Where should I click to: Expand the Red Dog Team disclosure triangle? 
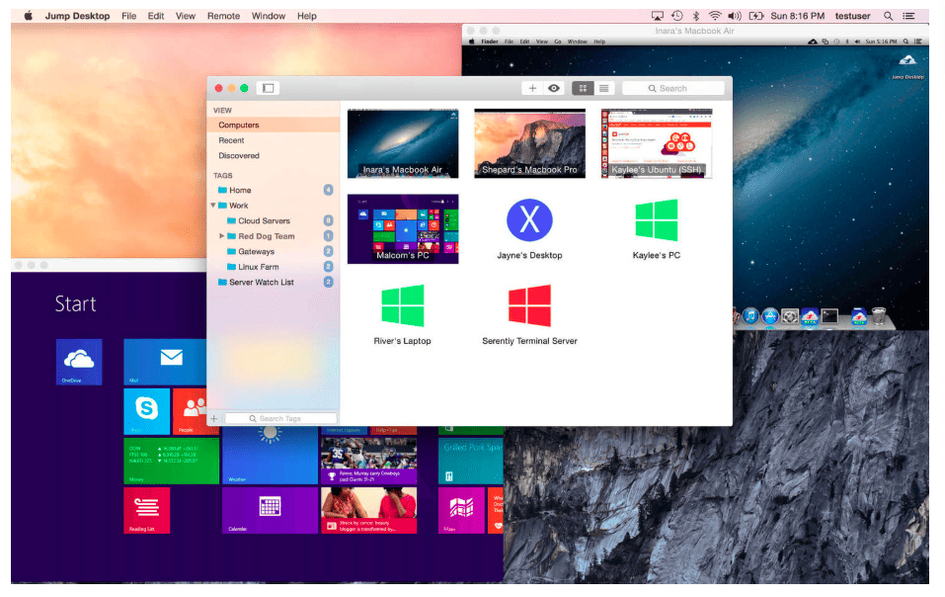point(222,236)
